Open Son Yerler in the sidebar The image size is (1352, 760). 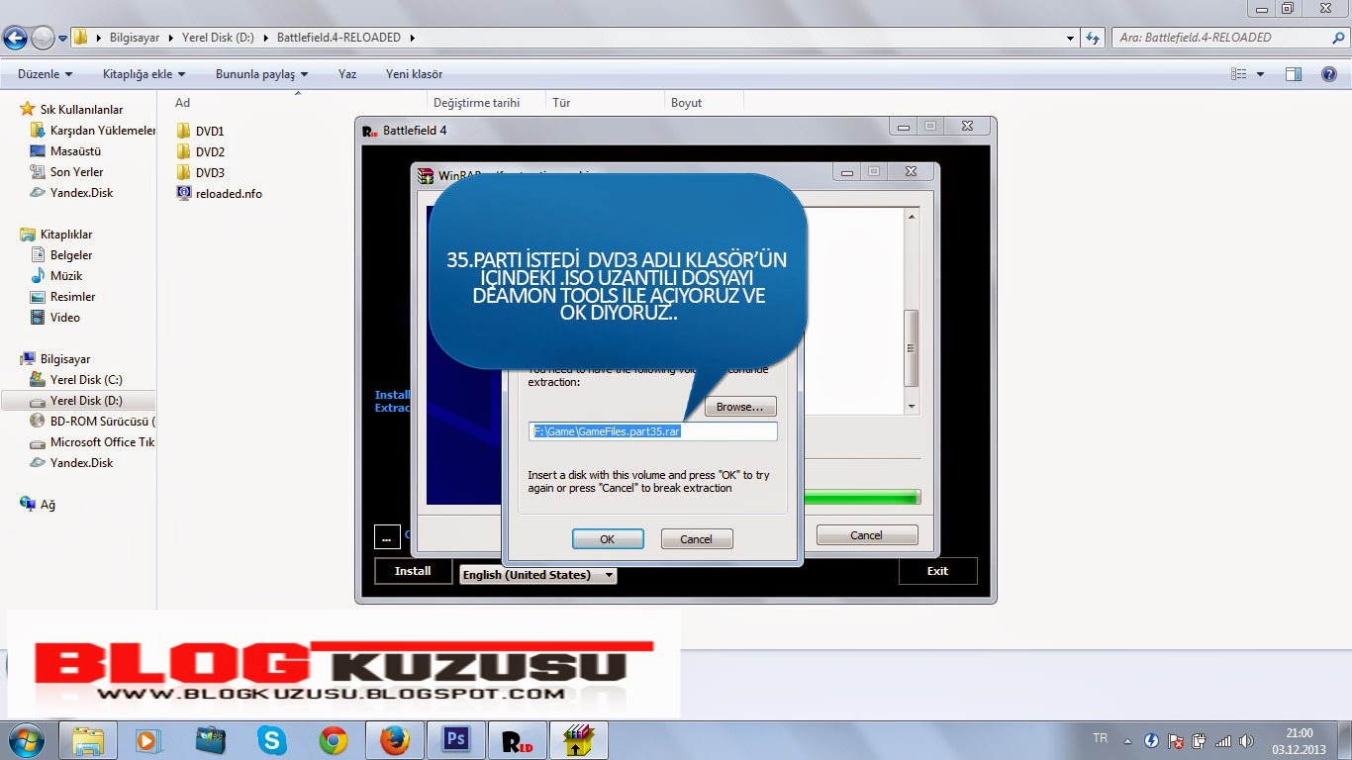point(76,172)
